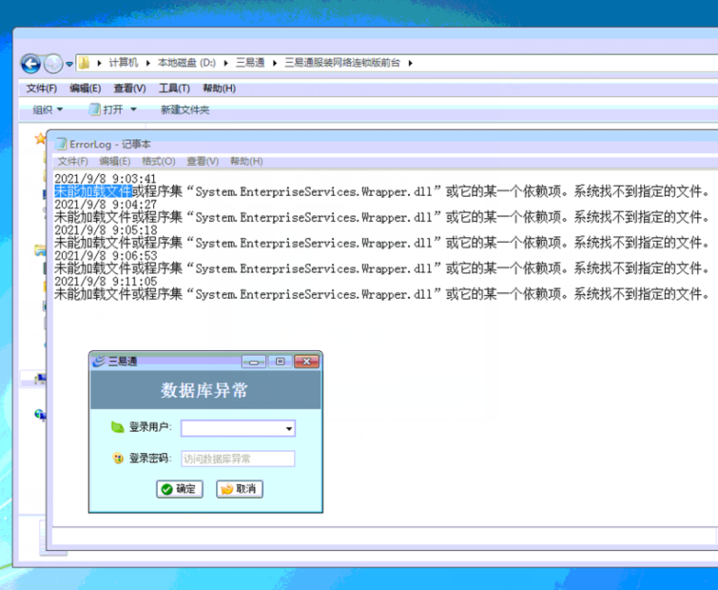Select 三易通服装网络连锁版前台 in address path

342,63
